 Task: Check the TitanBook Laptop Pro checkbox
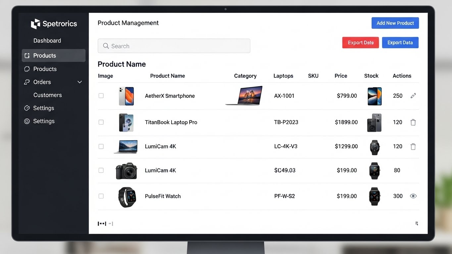tap(101, 122)
